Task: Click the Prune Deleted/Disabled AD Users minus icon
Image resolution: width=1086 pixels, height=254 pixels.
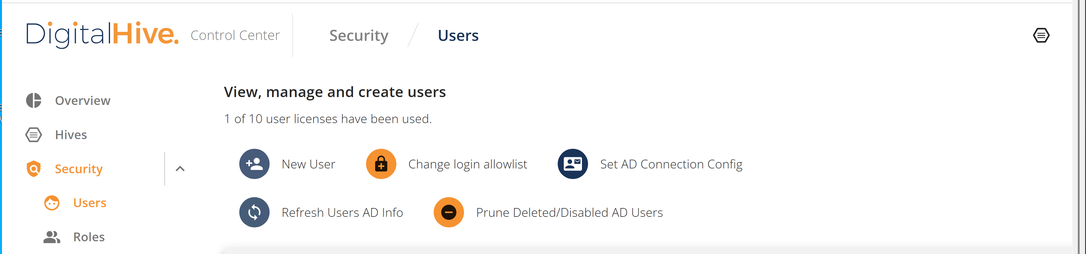Action: 449,212
